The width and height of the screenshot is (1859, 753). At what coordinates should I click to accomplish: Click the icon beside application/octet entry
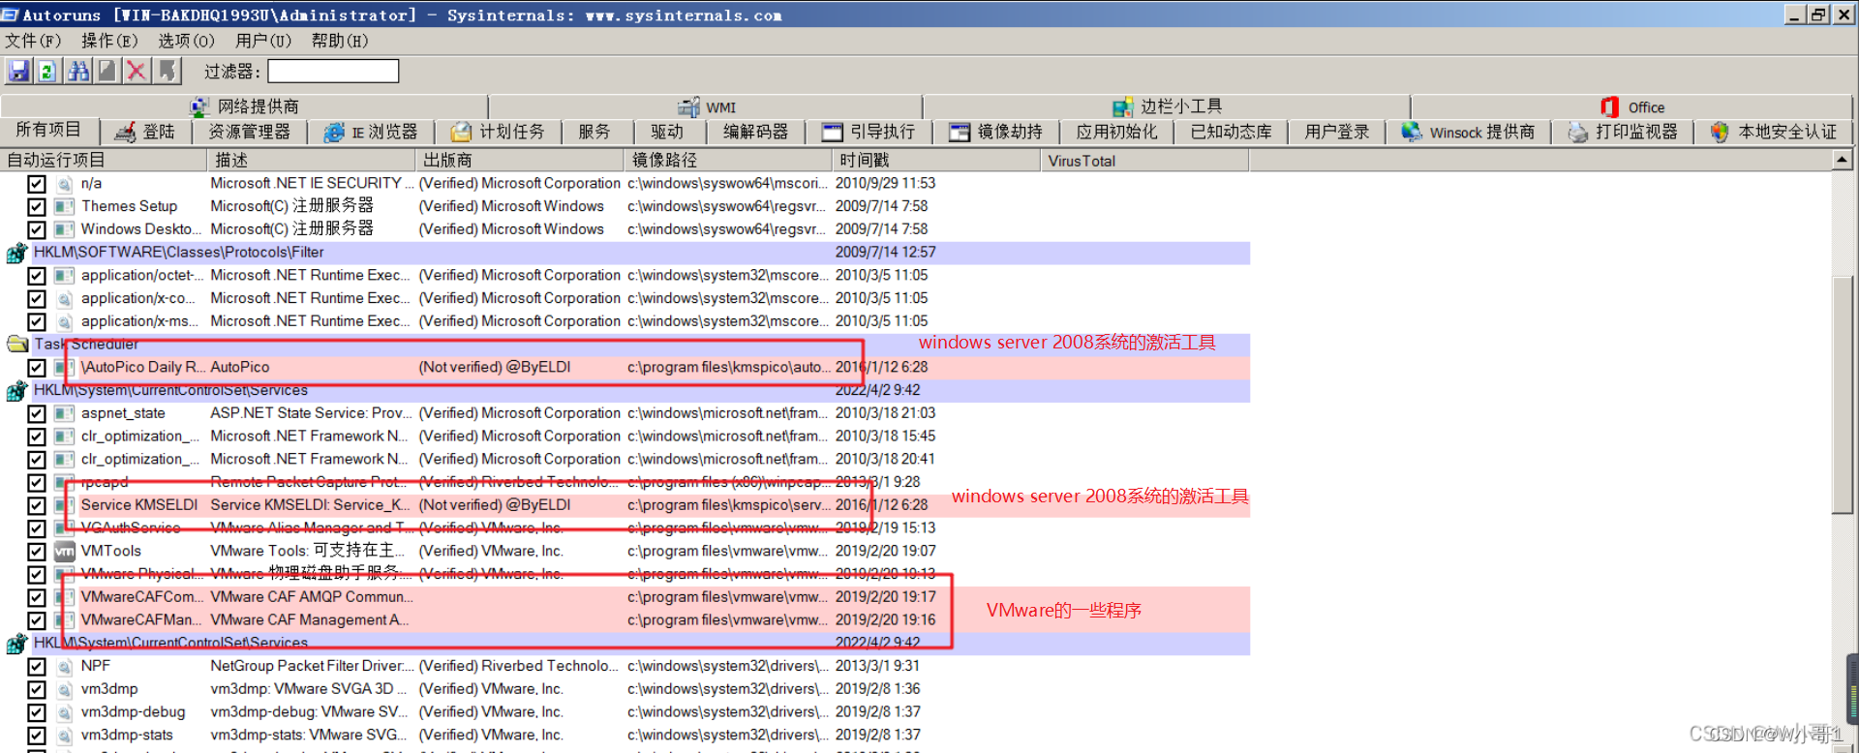65,276
